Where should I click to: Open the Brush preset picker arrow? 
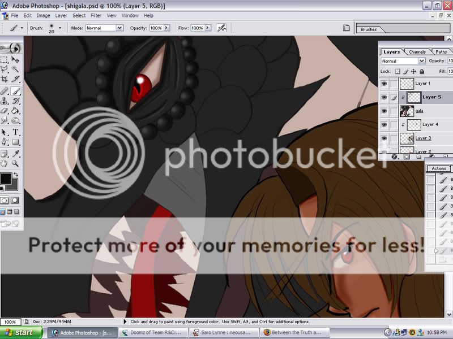pos(60,28)
